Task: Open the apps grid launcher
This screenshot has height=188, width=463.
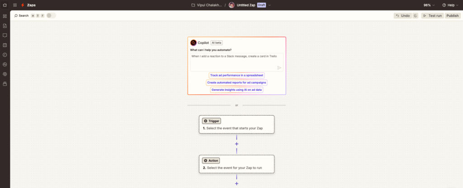Action: tap(15, 5)
